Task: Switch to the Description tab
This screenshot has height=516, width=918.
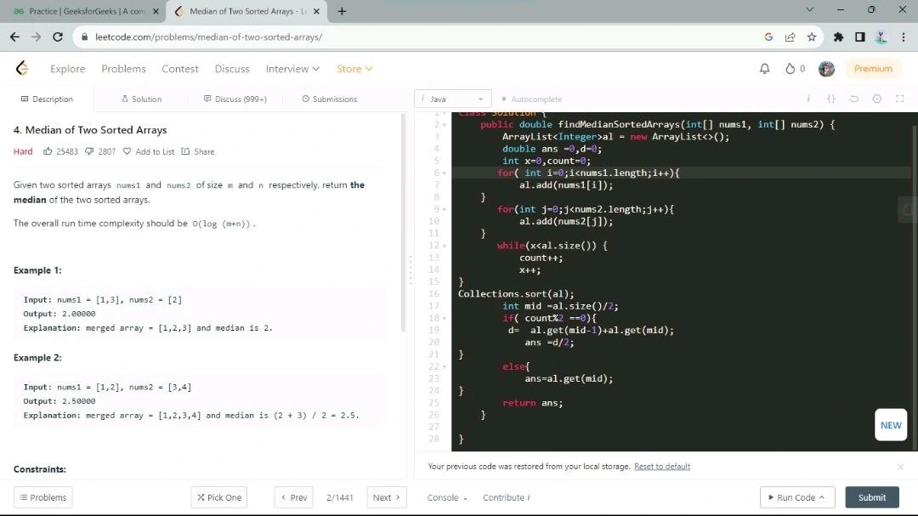Action: point(47,99)
